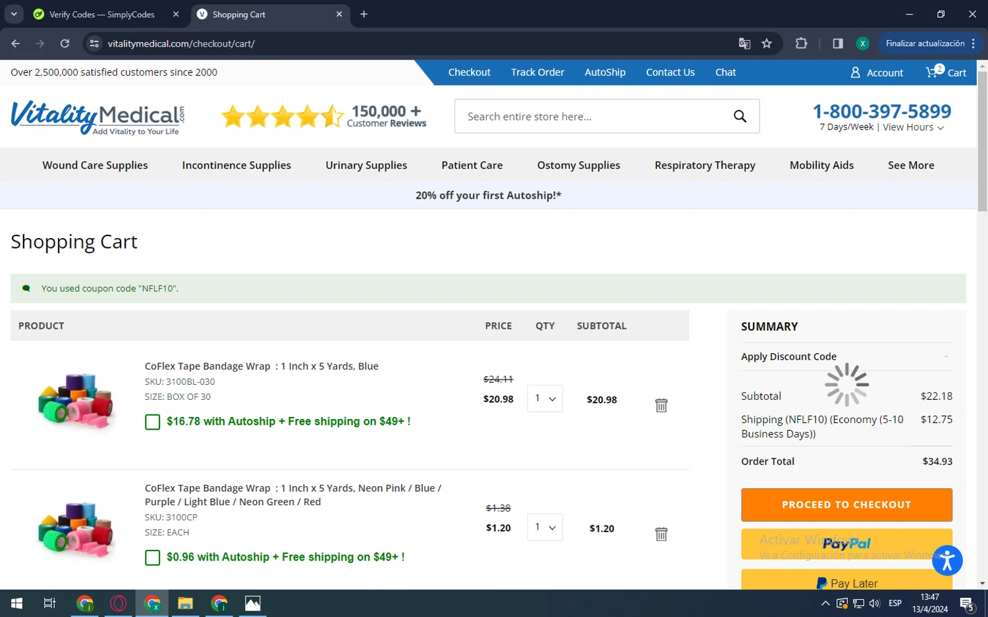Launch Opera from the taskbar
This screenshot has width=988, height=617.
point(119,603)
